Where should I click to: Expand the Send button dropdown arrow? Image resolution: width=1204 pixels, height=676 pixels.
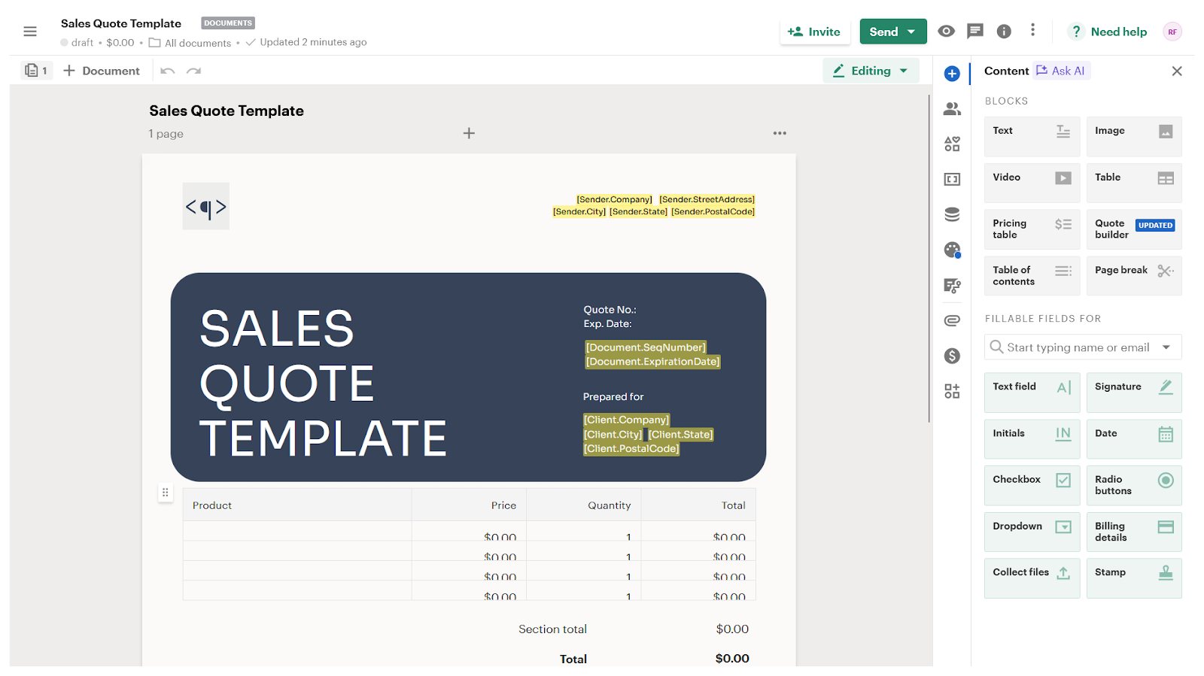[x=912, y=32]
